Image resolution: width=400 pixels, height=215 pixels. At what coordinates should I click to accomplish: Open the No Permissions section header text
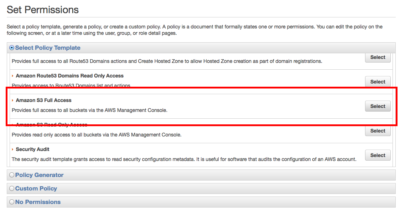pos(38,202)
